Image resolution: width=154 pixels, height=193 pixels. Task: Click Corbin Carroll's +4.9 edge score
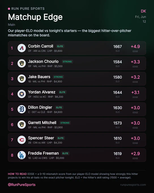(135, 47)
